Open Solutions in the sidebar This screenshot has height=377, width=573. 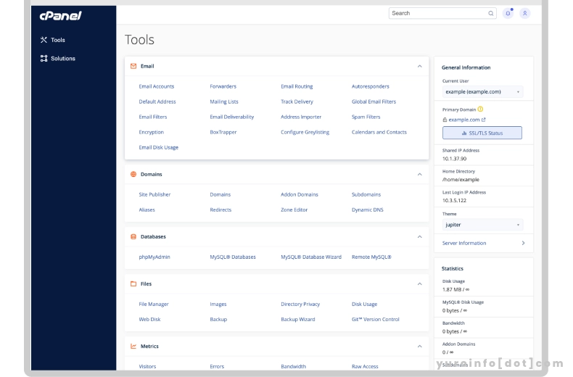tap(63, 59)
